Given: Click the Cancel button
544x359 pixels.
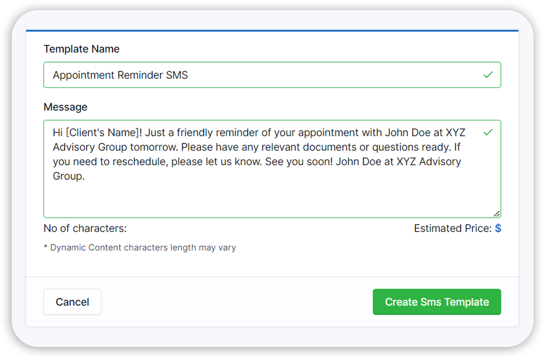Looking at the screenshot, I should (x=72, y=302).
